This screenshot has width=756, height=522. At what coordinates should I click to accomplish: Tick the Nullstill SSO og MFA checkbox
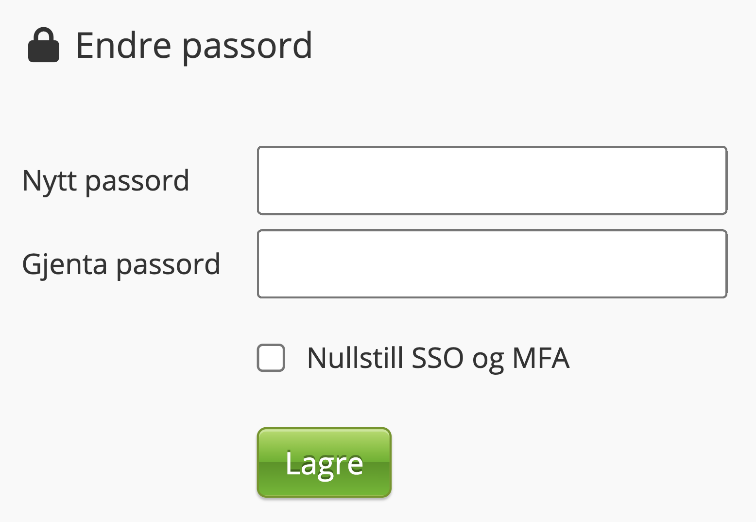(271, 358)
